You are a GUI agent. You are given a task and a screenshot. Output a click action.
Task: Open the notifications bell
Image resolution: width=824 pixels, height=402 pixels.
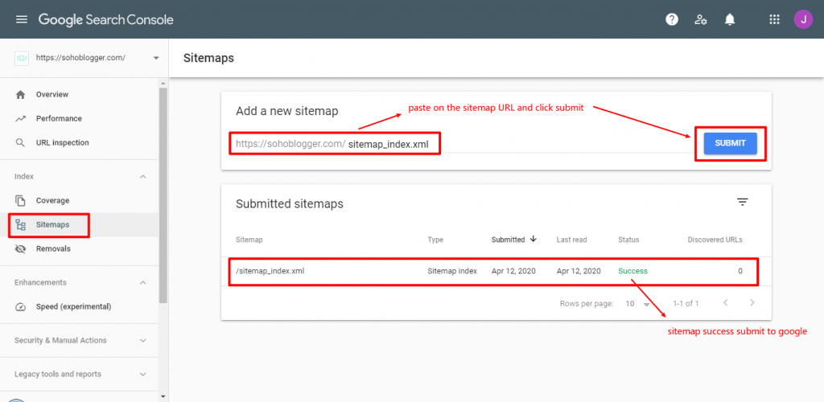(729, 19)
